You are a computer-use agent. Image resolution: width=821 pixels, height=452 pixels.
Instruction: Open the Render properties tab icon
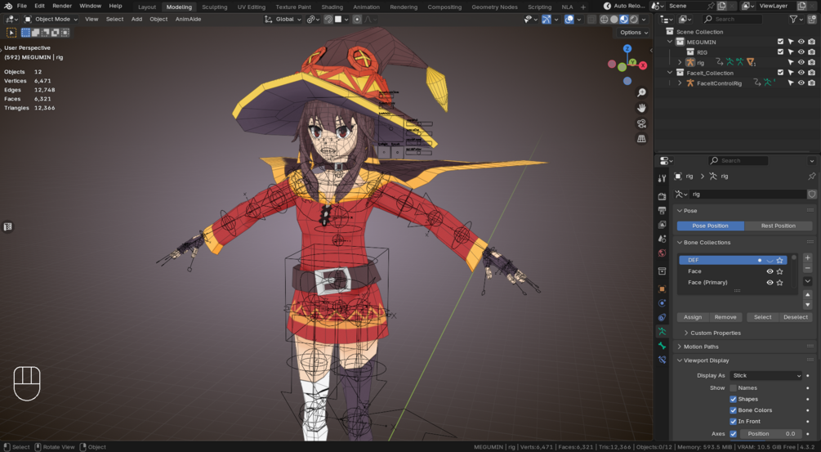[662, 196]
